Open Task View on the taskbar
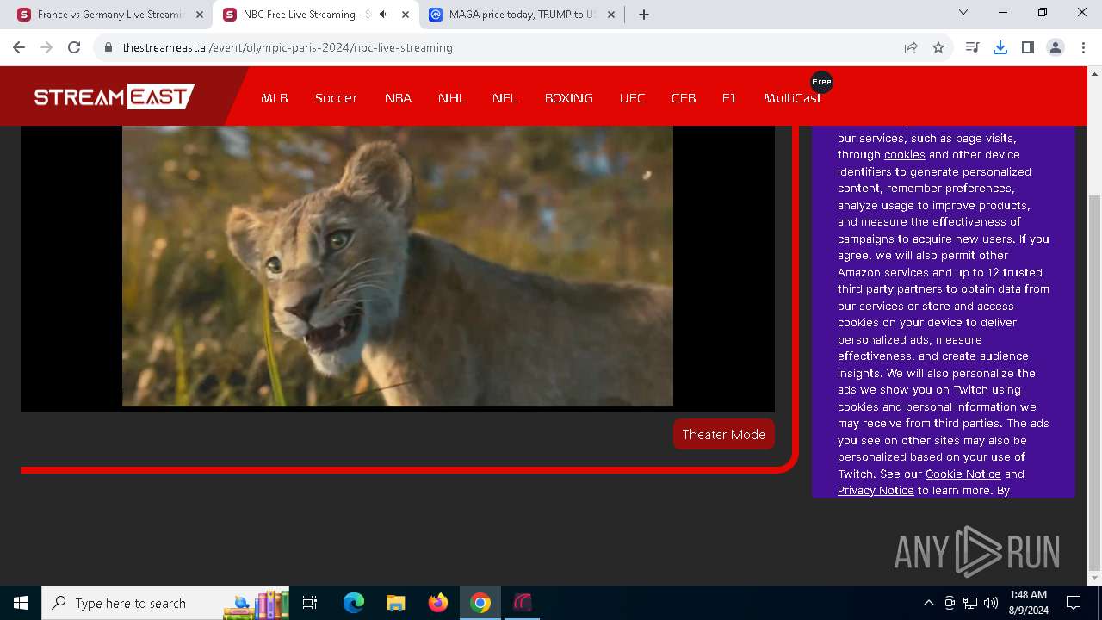This screenshot has height=620, width=1102. tap(310, 603)
